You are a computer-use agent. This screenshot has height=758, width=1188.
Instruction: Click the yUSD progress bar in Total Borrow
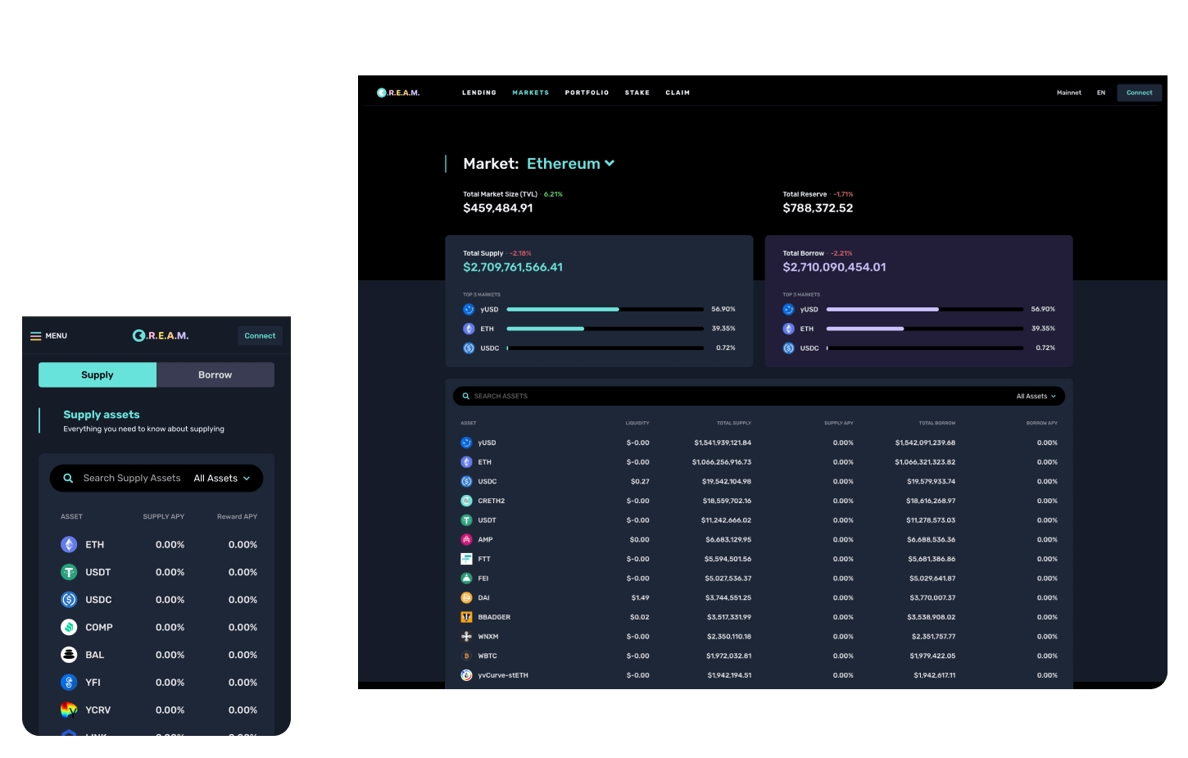tap(925, 310)
